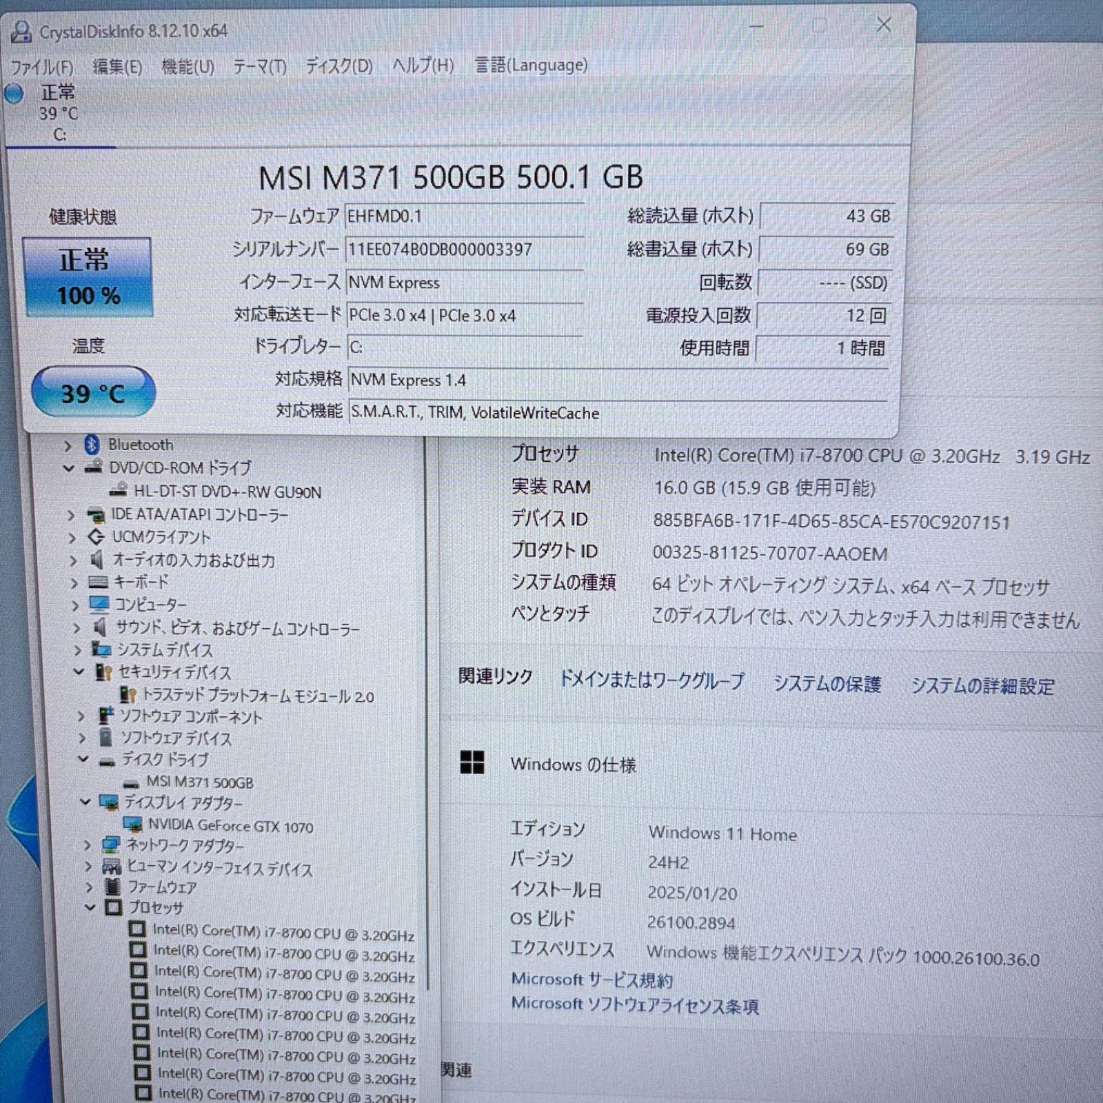Image resolution: width=1103 pixels, height=1103 pixels.
Task: Click the transfer mode PCIe 3.0 x4 field
Action: click(x=464, y=315)
